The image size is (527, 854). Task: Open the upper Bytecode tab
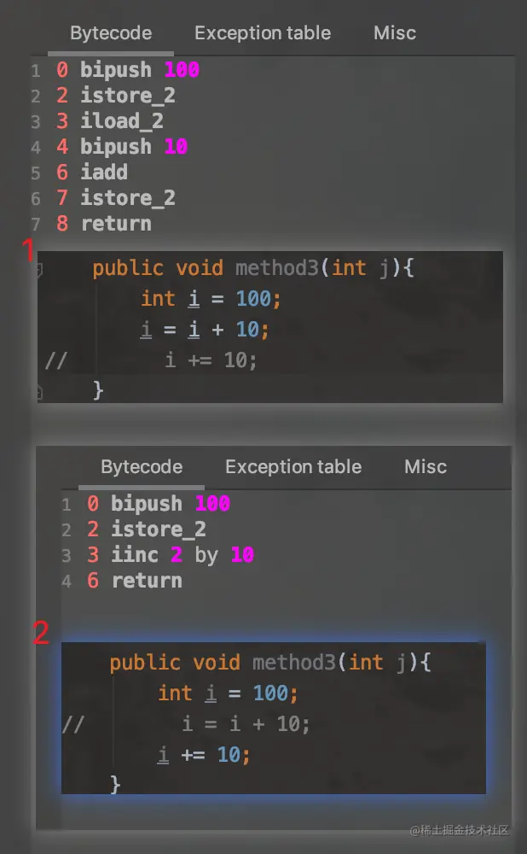(111, 33)
